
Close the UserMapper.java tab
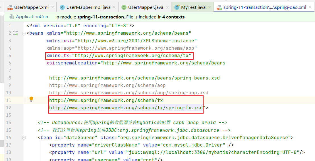[x=167, y=7]
